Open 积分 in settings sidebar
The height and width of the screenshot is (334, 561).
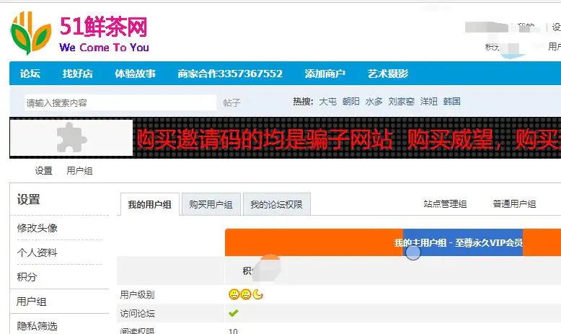pos(27,277)
